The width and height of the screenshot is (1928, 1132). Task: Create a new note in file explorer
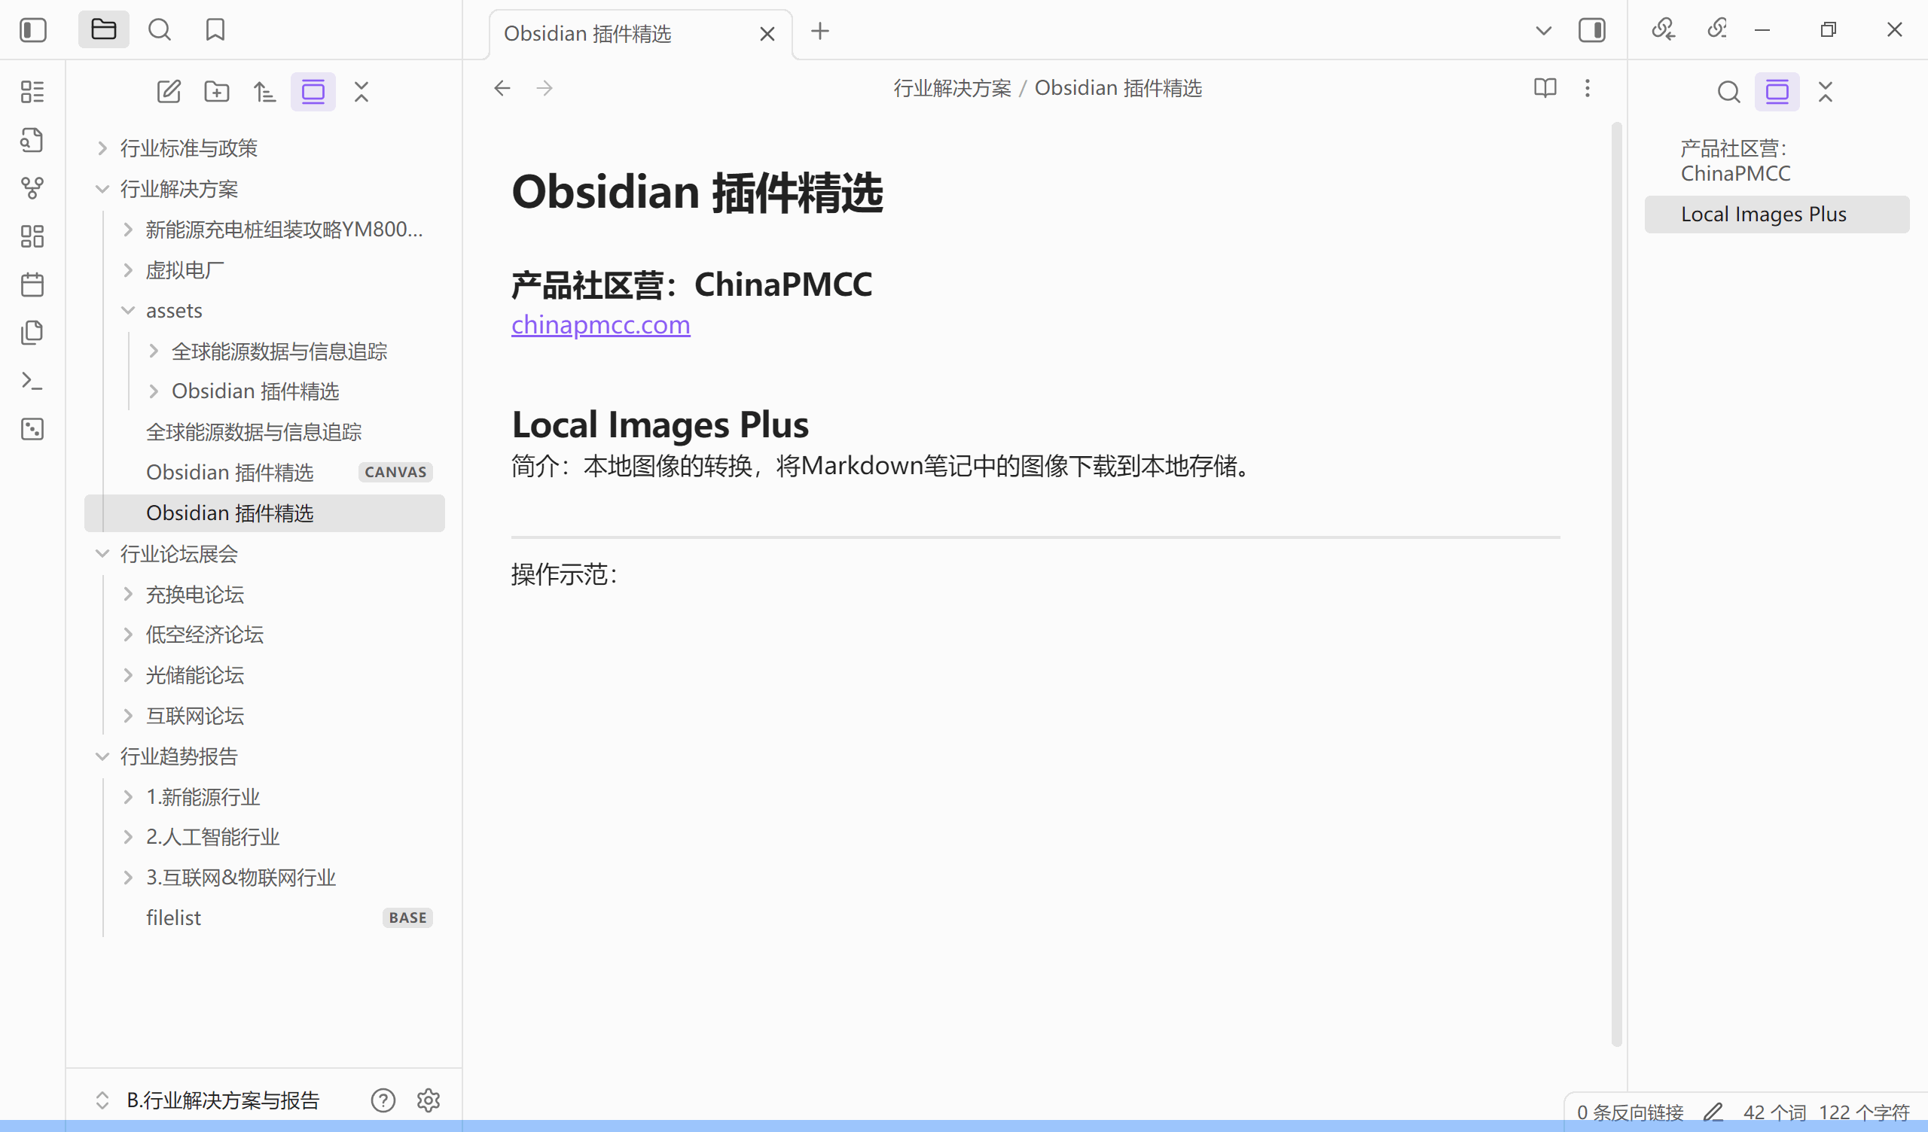coord(168,92)
